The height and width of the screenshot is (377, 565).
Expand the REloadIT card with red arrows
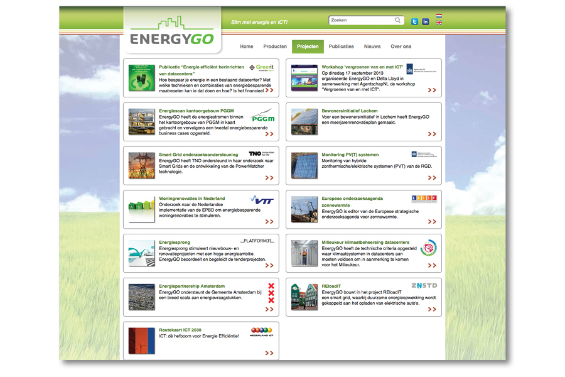[x=431, y=310]
